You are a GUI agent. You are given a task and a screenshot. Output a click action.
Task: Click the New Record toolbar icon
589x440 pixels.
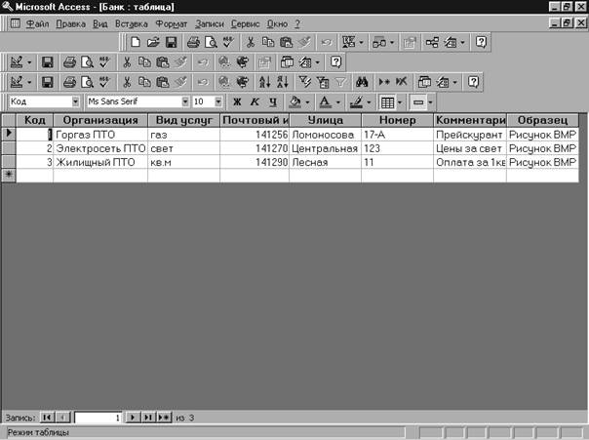384,82
